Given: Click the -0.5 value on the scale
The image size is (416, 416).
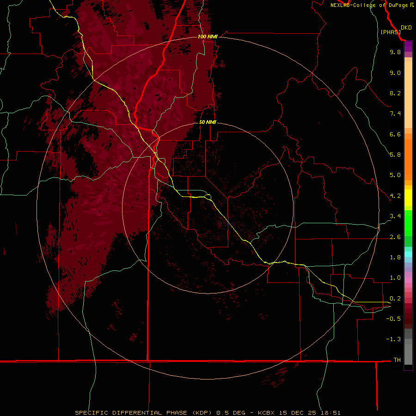Looking at the screenshot, I should 393,319.
